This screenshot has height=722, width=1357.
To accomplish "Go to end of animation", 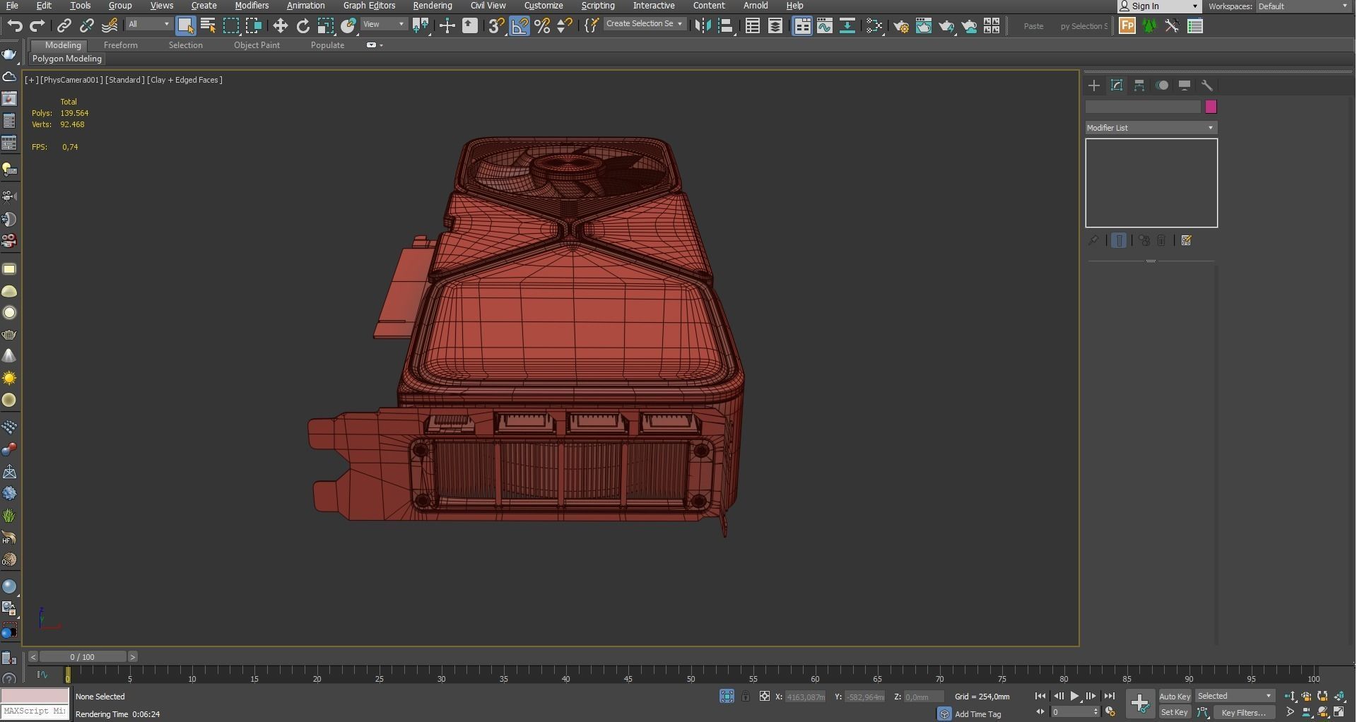I will point(1109,697).
